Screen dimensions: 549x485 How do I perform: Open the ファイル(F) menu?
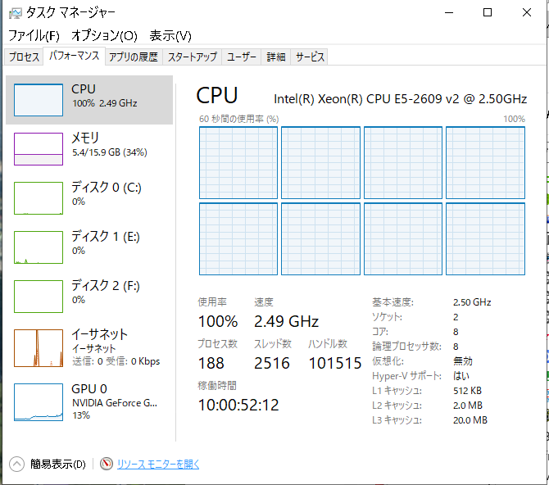34,36
